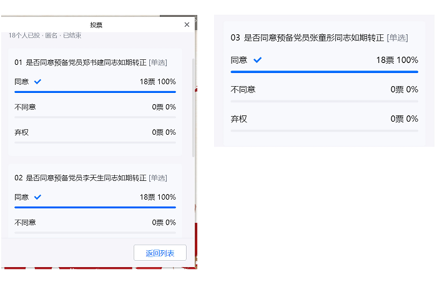This screenshot has height=282, width=437.
Task: Select 同意 option in question 03
Action: tap(239, 61)
